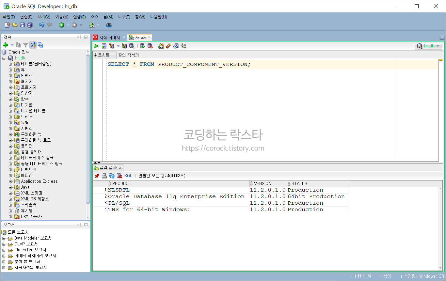
Task: Click the delete row icon with red X
Action: click(x=119, y=176)
